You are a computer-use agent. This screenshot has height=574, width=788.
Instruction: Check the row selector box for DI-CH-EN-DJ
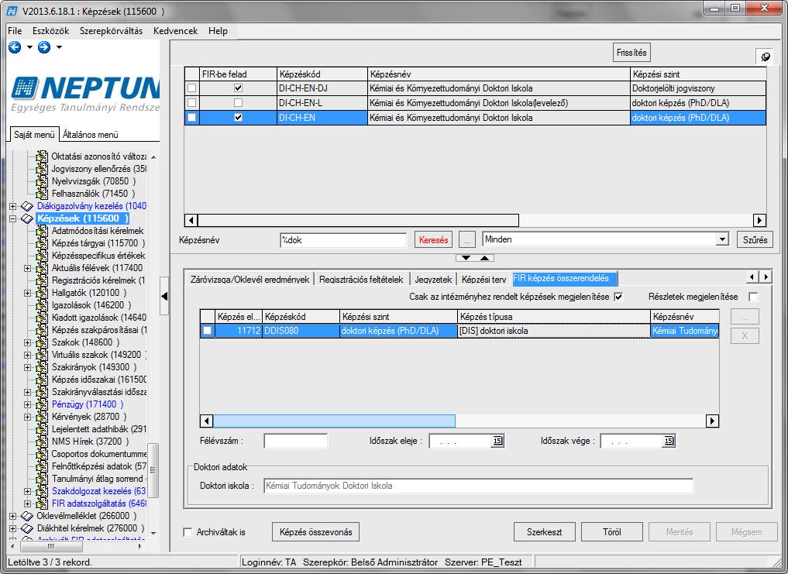(x=192, y=88)
